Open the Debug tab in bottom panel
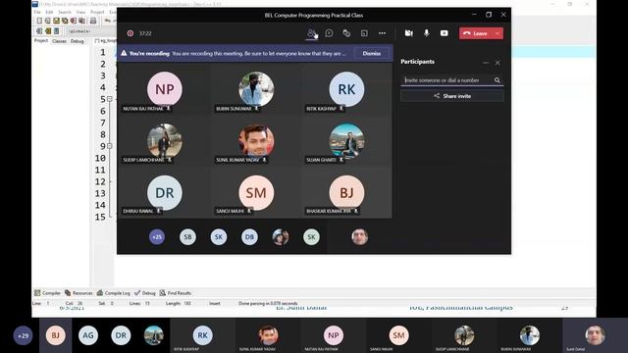The image size is (628, 353). tap(145, 293)
